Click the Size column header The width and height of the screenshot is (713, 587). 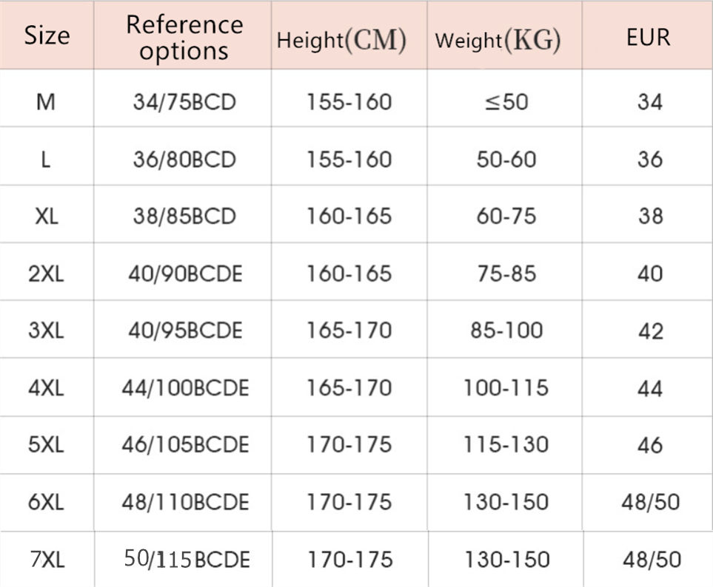pos(47,36)
